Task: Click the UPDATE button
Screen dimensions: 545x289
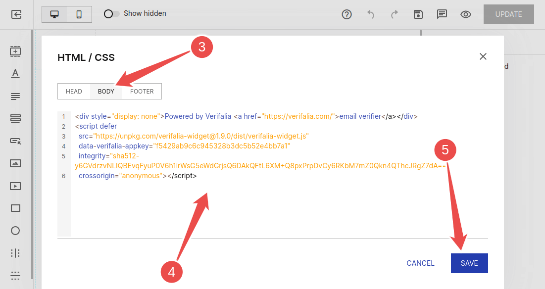Action: pos(508,14)
